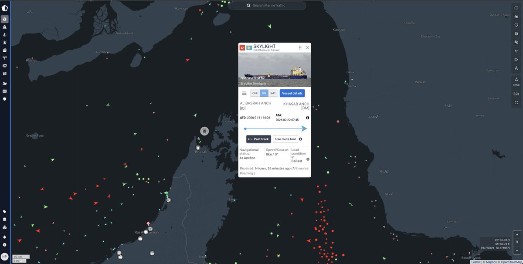Show the Past track of SKYLIGHT

click(258, 139)
